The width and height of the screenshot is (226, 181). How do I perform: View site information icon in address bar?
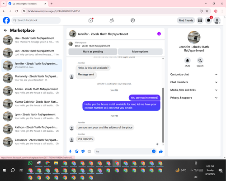pyautogui.click(x=24, y=11)
